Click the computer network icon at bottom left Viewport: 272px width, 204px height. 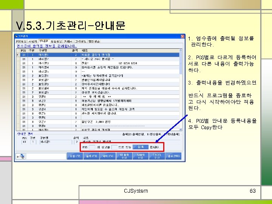click(x=21, y=156)
